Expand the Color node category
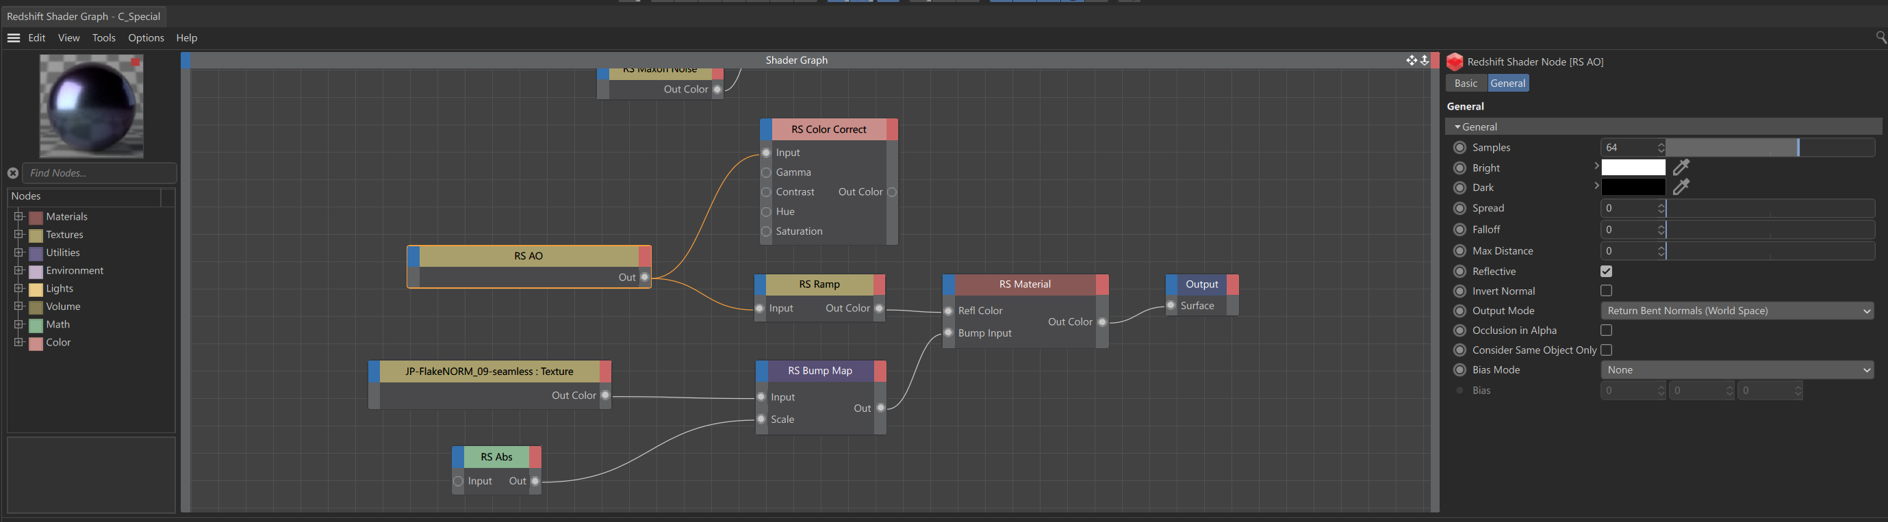The height and width of the screenshot is (522, 1888). 19,342
